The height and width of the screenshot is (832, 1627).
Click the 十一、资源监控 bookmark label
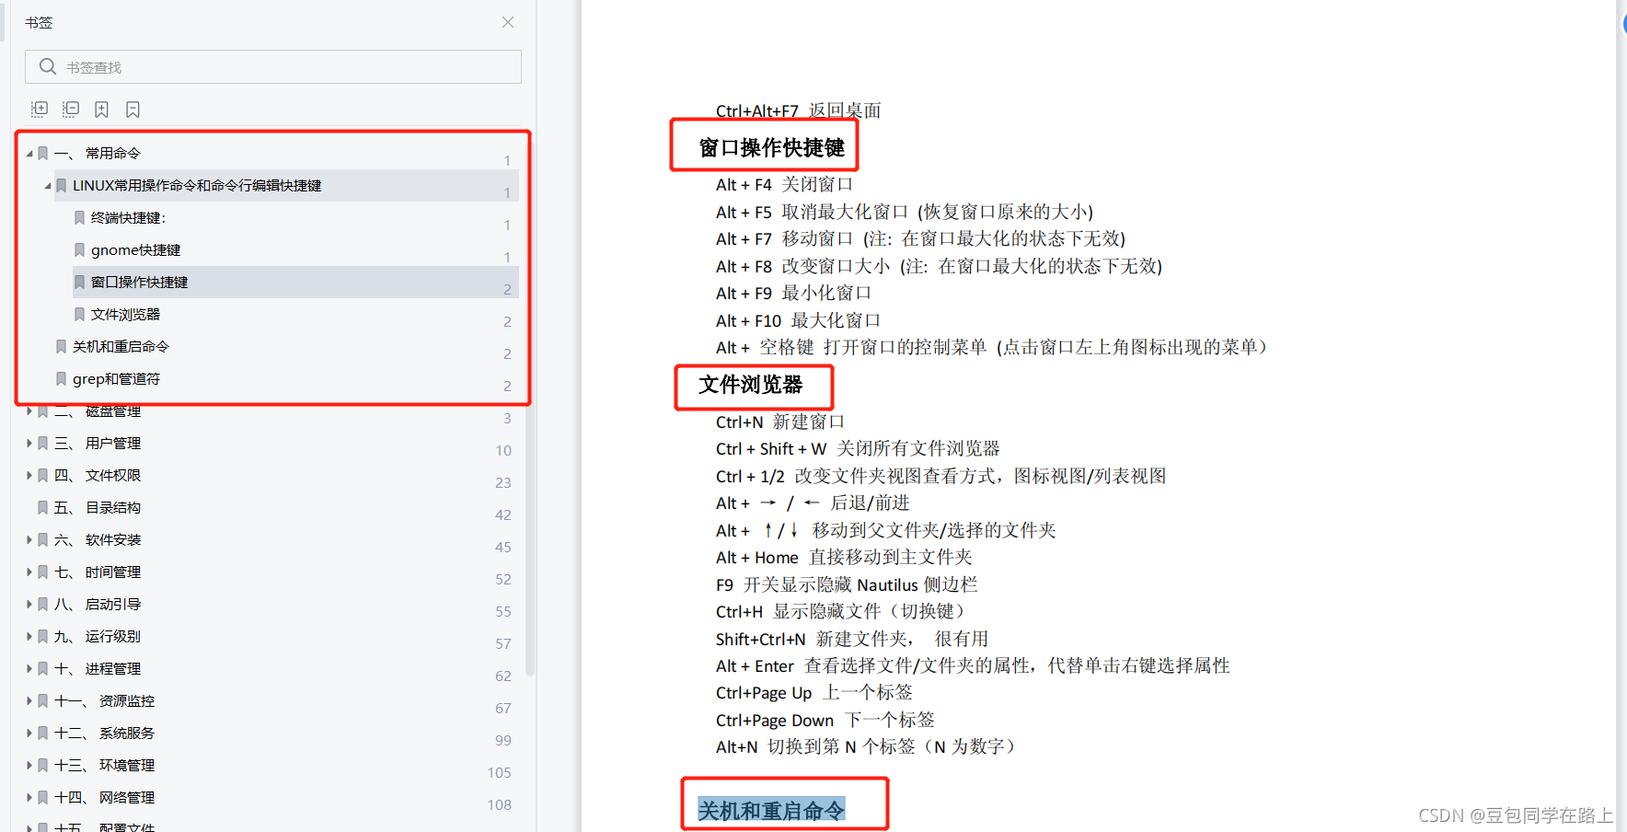[x=104, y=700]
